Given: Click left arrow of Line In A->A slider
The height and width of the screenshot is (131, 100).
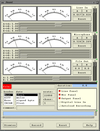Looking at the screenshot, I should point(20,24).
